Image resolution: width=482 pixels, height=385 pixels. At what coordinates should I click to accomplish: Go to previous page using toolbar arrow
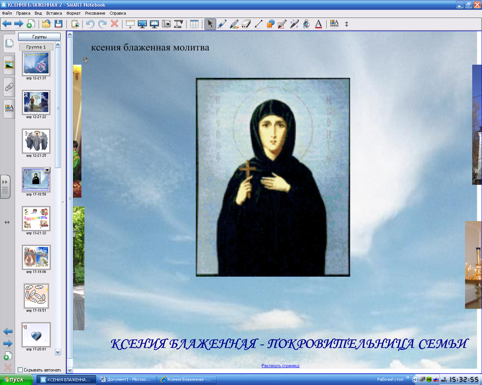click(7, 24)
